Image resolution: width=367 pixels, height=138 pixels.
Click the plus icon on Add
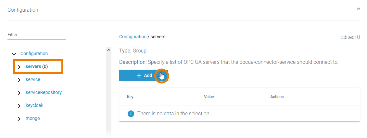(139, 75)
